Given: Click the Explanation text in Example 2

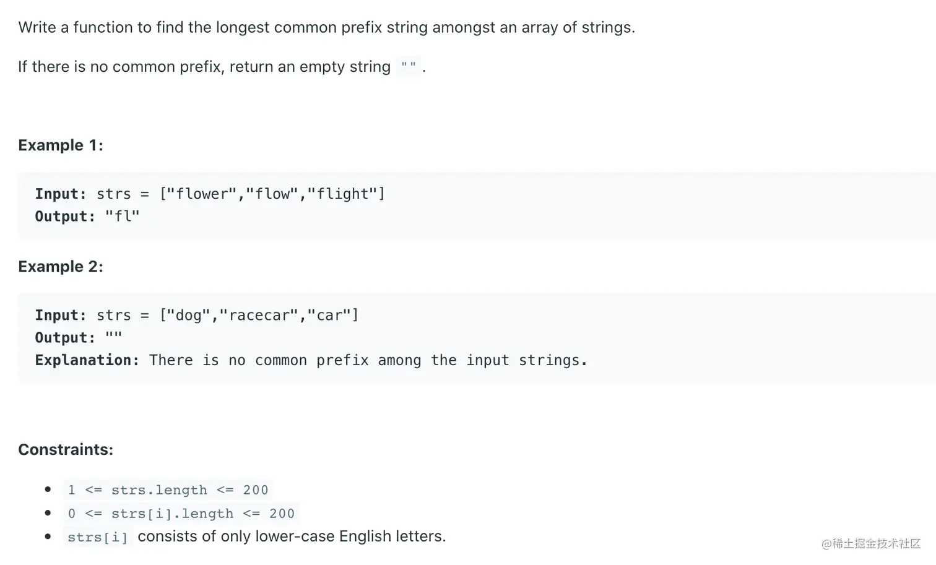Looking at the screenshot, I should (x=368, y=360).
